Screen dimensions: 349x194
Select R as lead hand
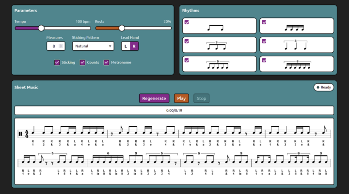point(134,46)
